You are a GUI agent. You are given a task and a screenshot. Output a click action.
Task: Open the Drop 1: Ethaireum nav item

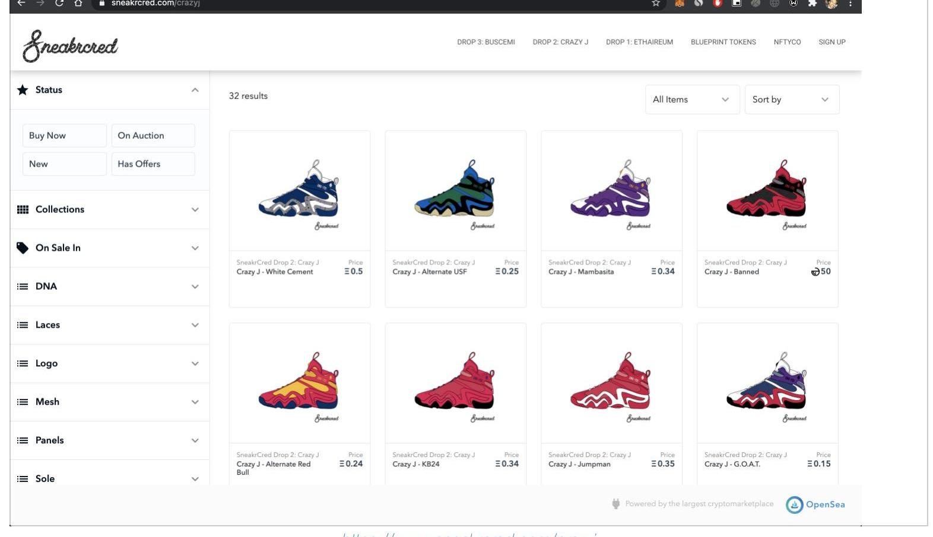(639, 42)
